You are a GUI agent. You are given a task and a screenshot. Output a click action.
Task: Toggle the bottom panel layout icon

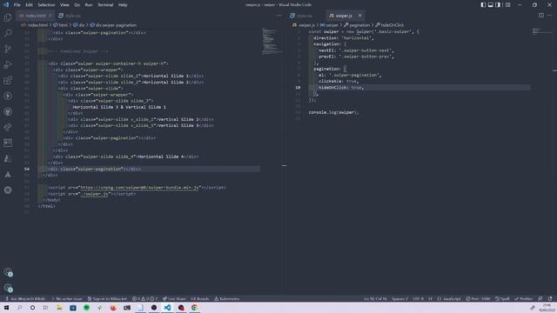(x=490, y=5)
